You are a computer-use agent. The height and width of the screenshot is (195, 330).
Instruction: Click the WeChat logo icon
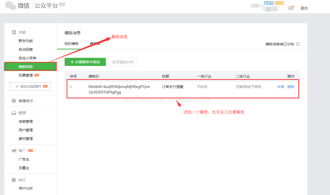[x=10, y=6]
